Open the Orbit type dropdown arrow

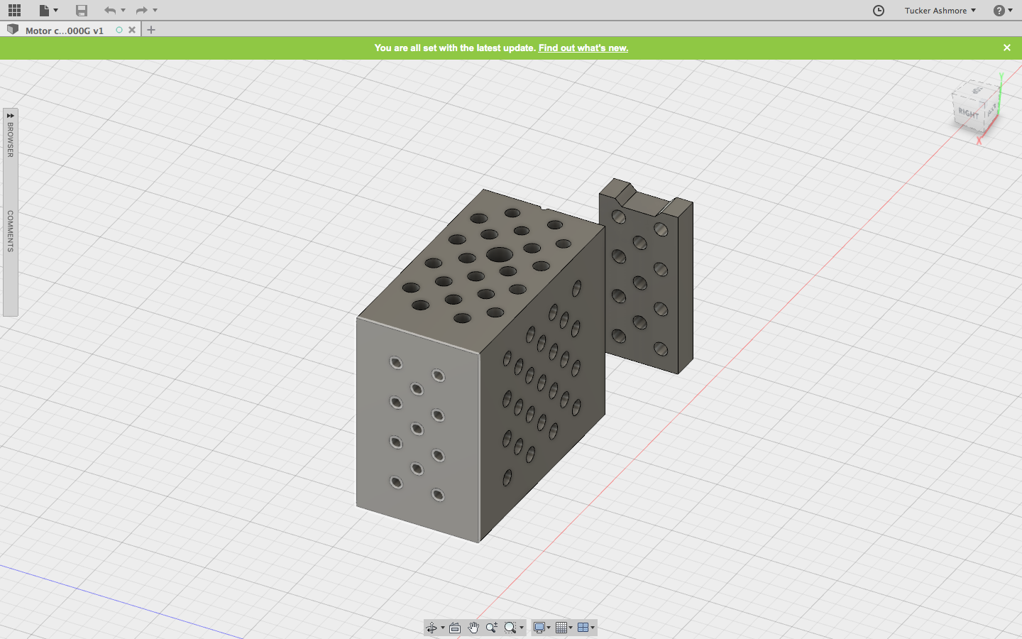tap(443, 628)
